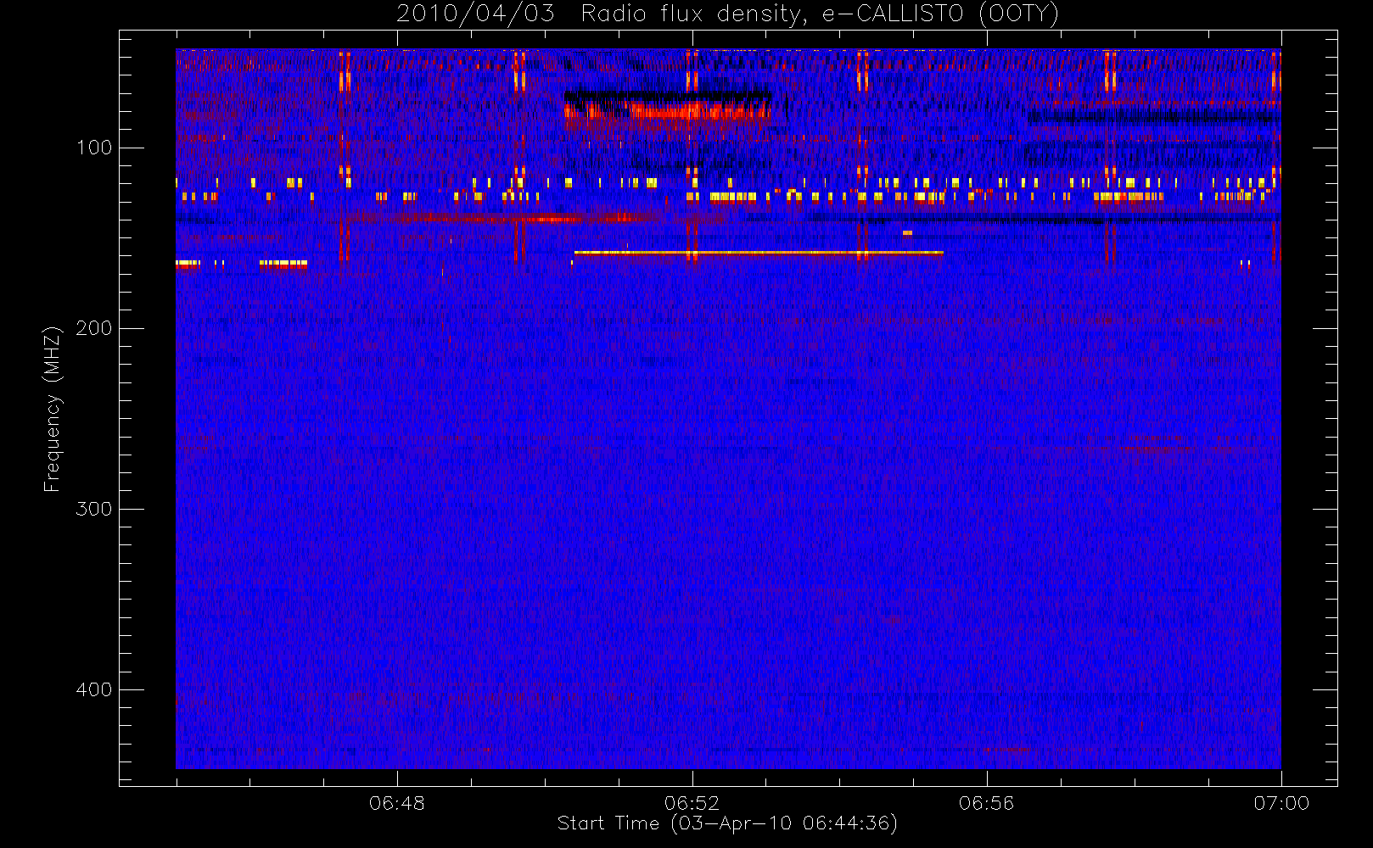The height and width of the screenshot is (848, 1373).
Task: Click the 400 frequency tick label
Action: click(93, 689)
